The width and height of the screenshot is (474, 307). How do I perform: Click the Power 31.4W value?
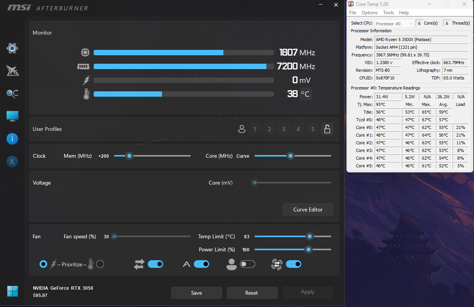pyautogui.click(x=388, y=97)
